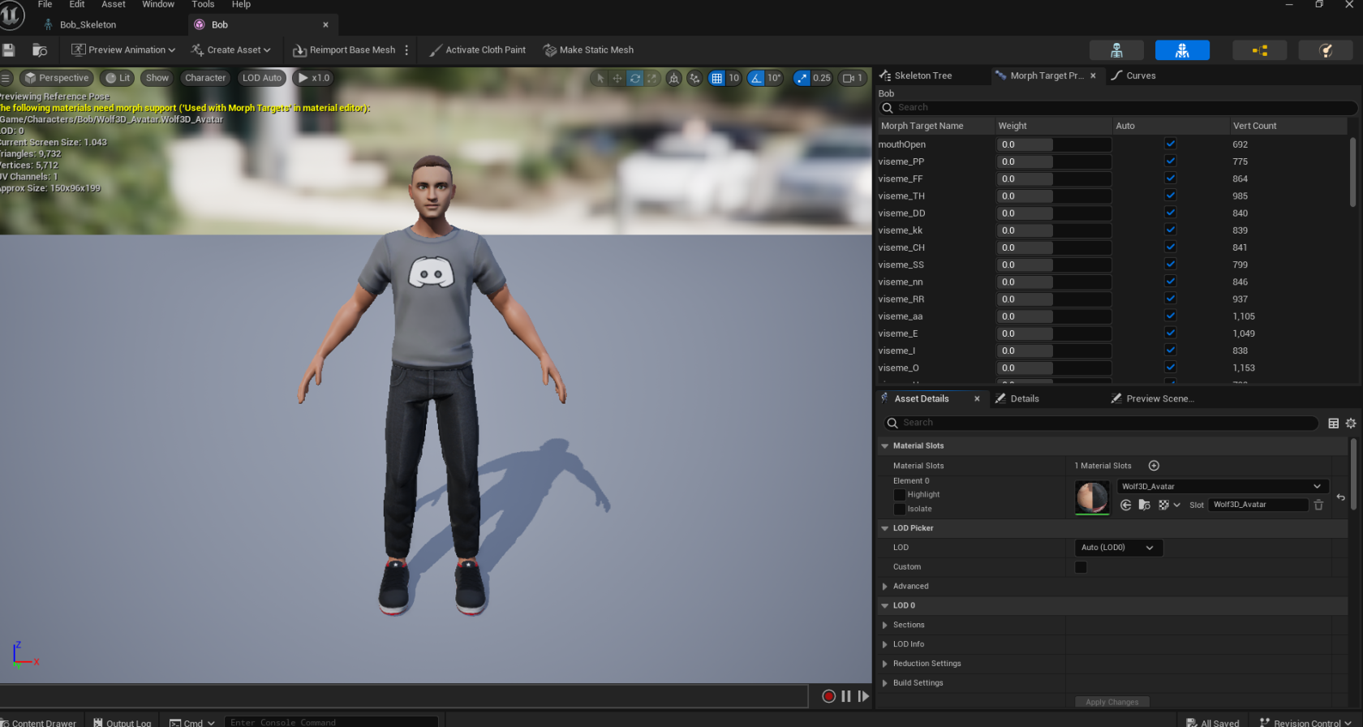Browse to the Wolf3D_Avatar material in the Content Browser
The image size is (1363, 727).
tap(1145, 505)
